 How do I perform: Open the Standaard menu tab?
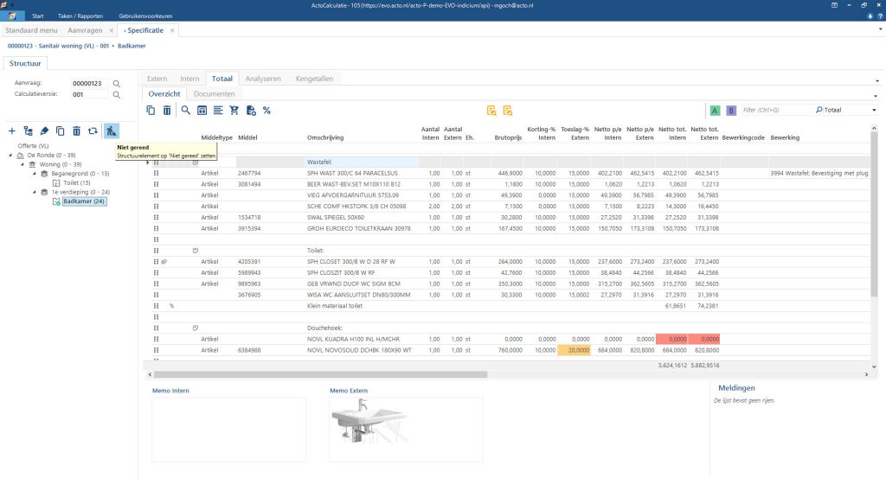pyautogui.click(x=32, y=30)
